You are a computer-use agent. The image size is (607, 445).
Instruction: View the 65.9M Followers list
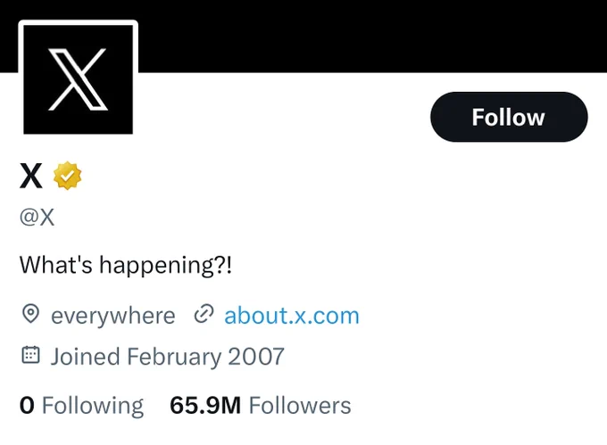pyautogui.click(x=261, y=406)
